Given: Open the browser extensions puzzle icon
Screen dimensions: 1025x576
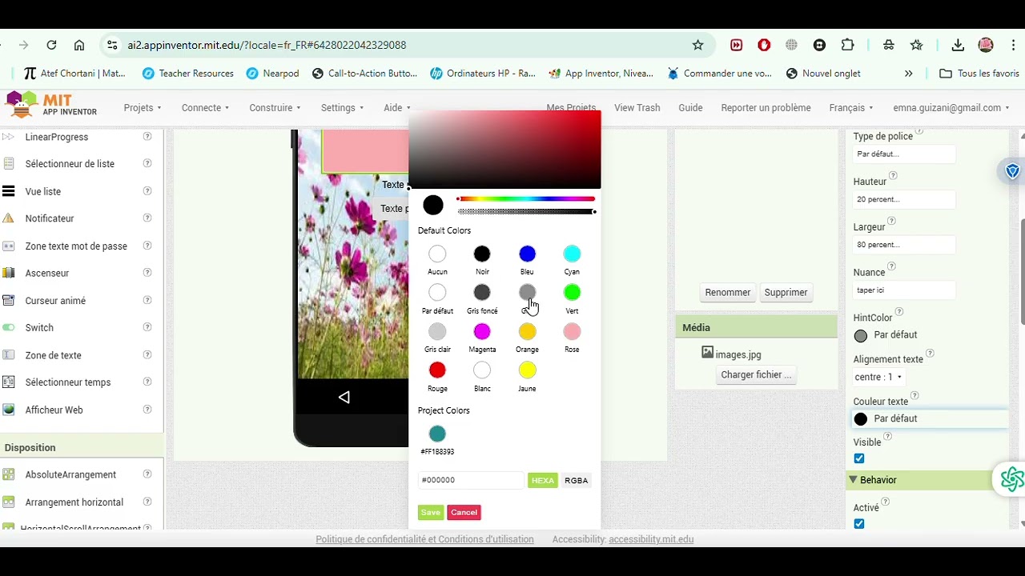Looking at the screenshot, I should 847,46.
